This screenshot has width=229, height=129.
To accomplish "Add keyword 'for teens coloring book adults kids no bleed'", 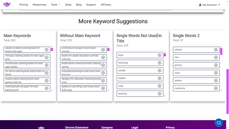I will pos(46,73).
